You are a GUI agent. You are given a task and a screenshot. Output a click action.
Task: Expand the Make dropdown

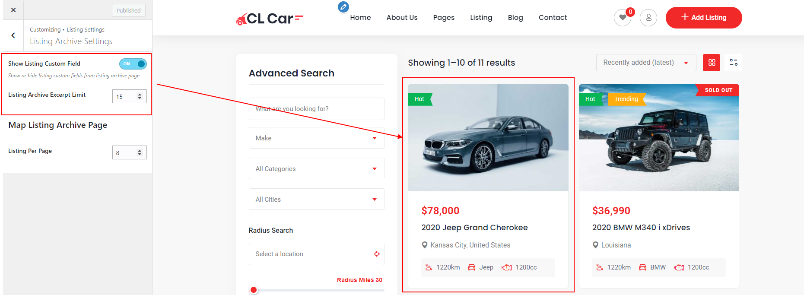(x=316, y=138)
